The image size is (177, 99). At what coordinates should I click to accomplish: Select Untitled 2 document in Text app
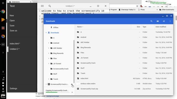tap(15, 49)
